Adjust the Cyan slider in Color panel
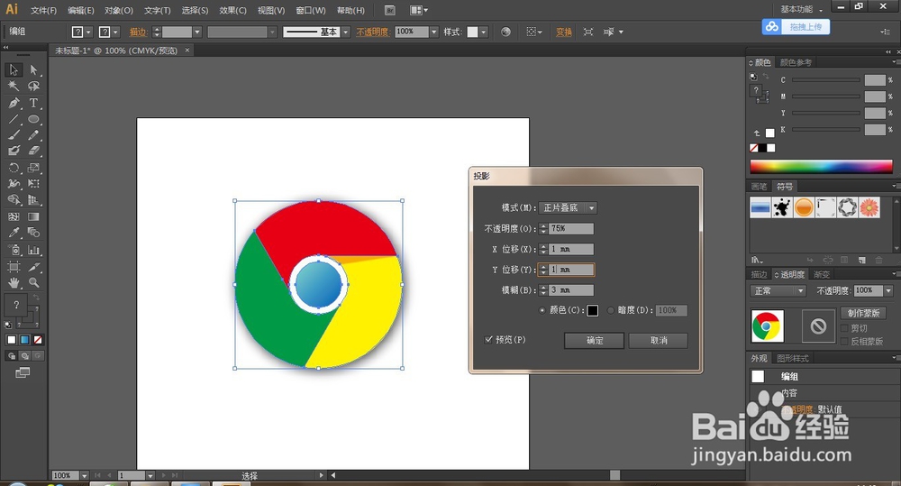This screenshot has width=901, height=486. point(826,80)
